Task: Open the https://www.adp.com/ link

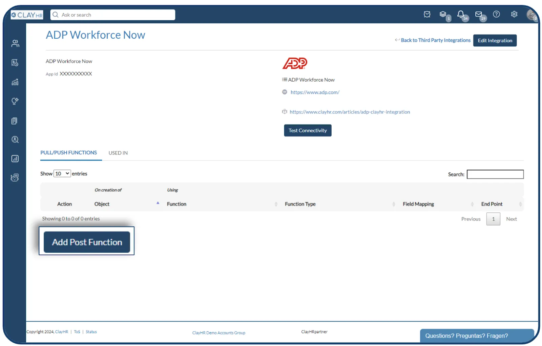Action: 315,92
